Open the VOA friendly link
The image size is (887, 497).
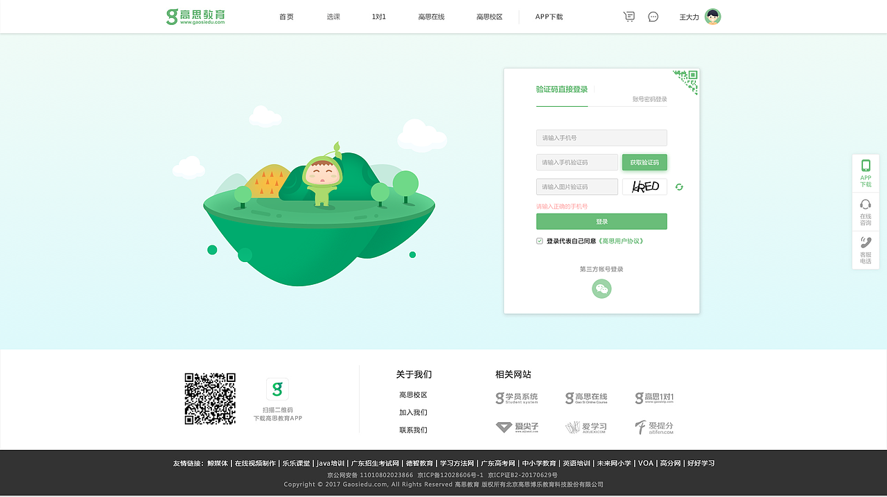(x=646, y=463)
